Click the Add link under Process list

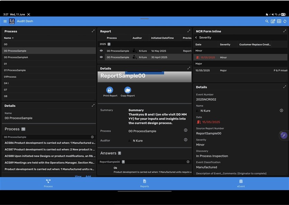click(88, 176)
